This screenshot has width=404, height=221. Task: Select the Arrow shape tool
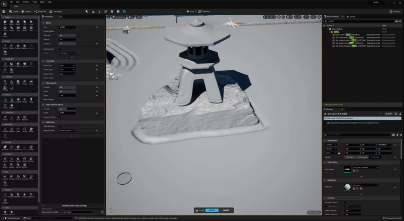tap(12, 29)
